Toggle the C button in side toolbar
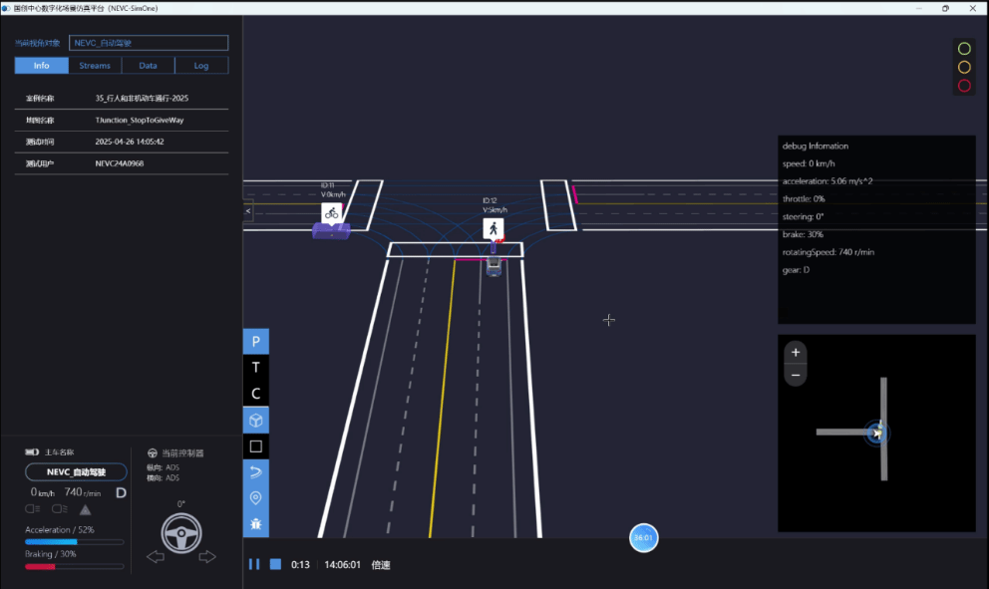 click(x=255, y=394)
